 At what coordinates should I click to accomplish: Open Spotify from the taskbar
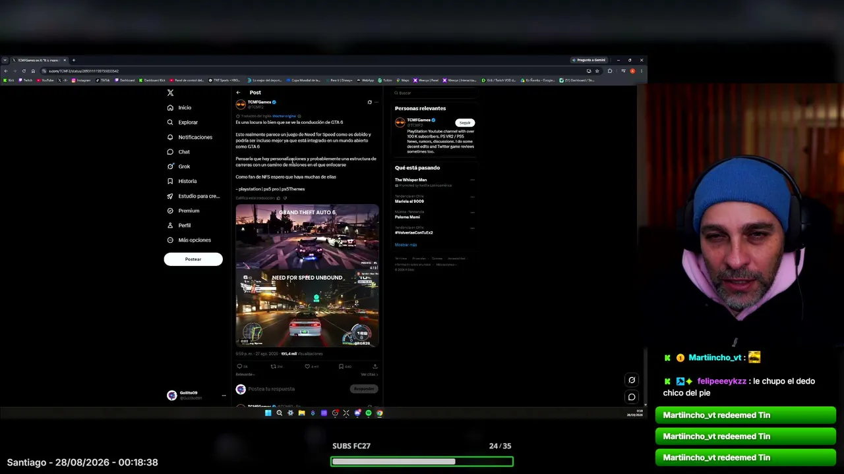(369, 413)
